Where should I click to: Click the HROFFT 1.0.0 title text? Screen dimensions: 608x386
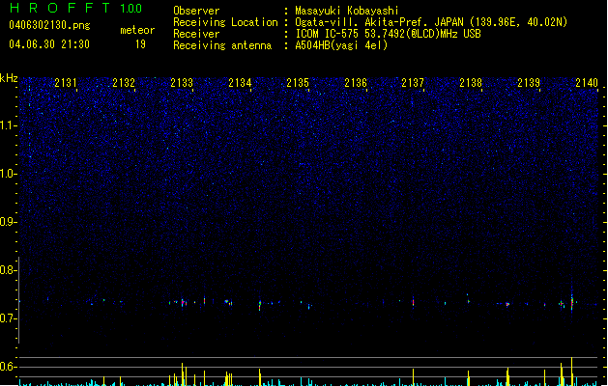(x=76, y=8)
